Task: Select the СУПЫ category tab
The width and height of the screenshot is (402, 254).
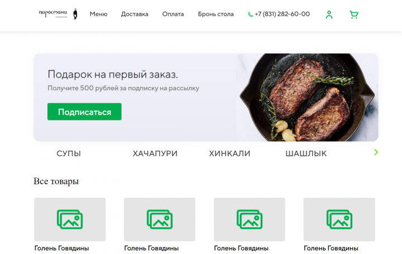Action: coord(69,154)
